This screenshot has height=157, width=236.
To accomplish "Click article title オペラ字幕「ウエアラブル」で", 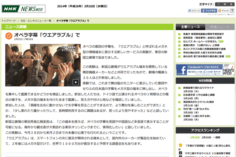I will pos(47,35).
